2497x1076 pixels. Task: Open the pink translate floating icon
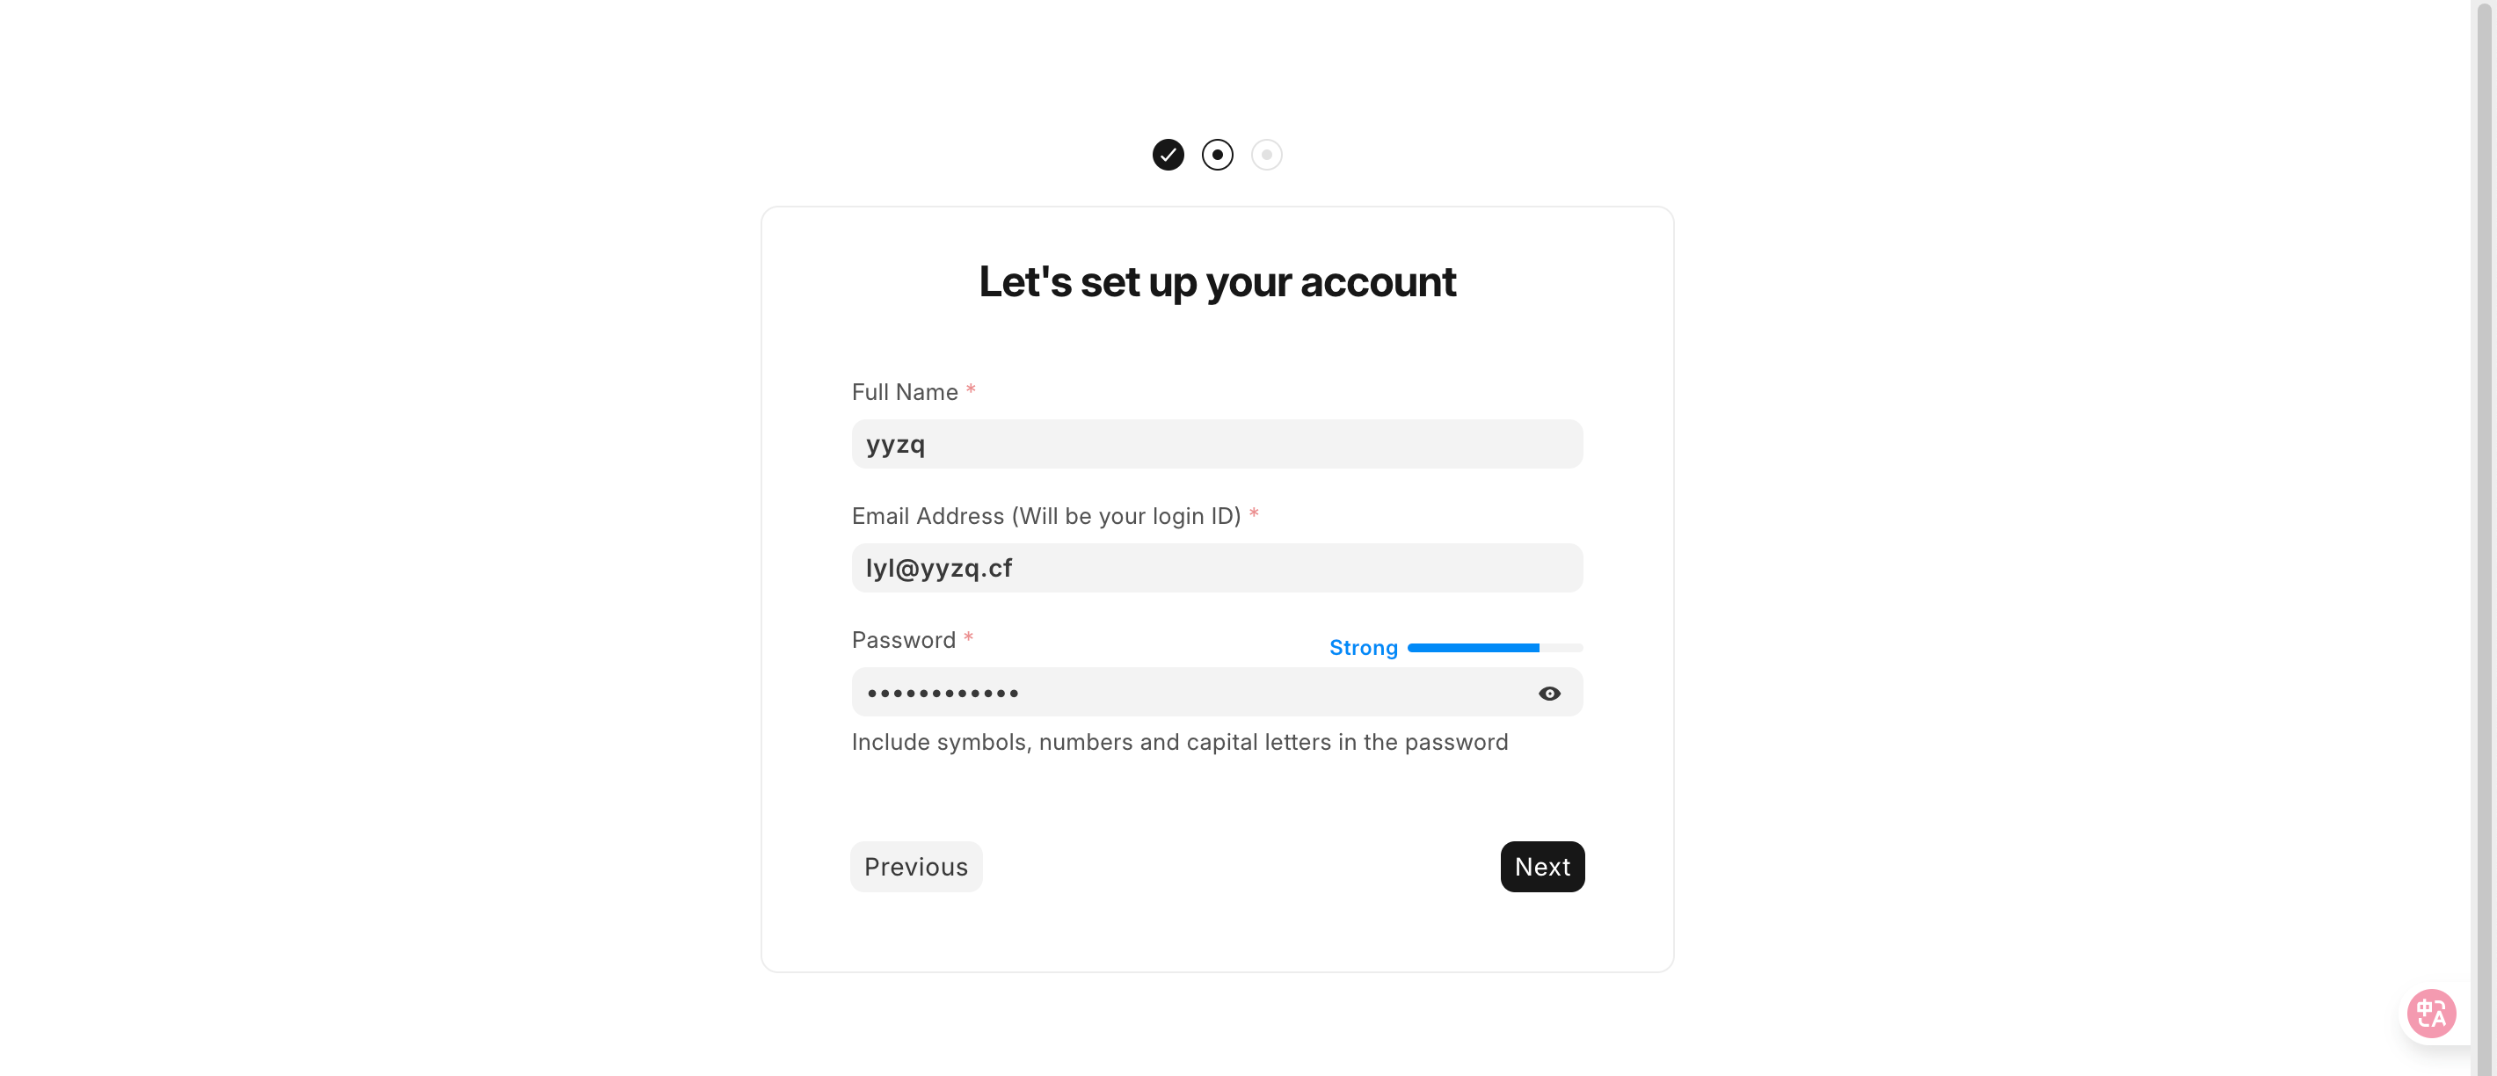coord(2431,1013)
